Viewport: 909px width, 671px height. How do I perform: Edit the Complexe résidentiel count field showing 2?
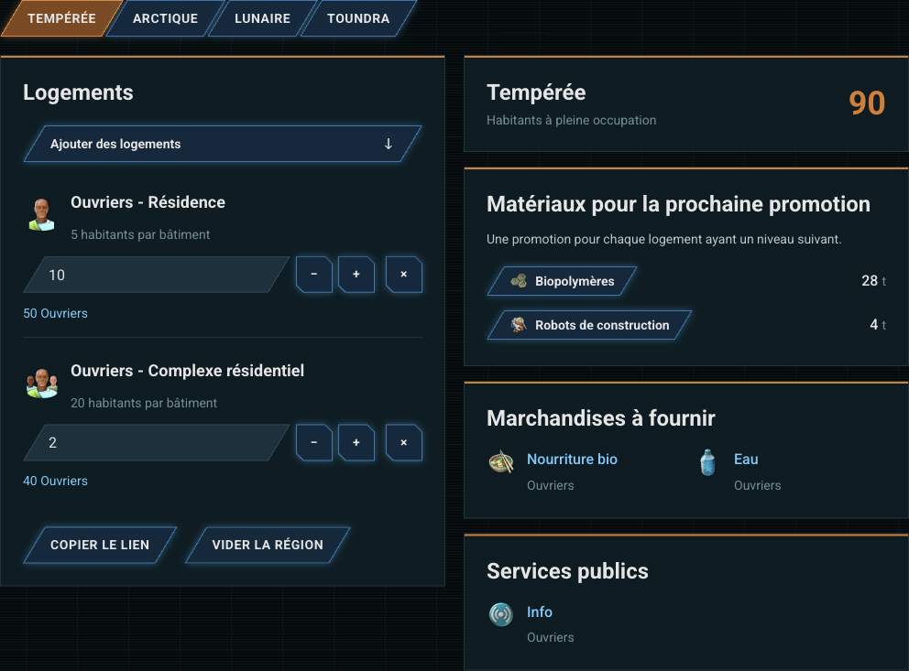(157, 442)
